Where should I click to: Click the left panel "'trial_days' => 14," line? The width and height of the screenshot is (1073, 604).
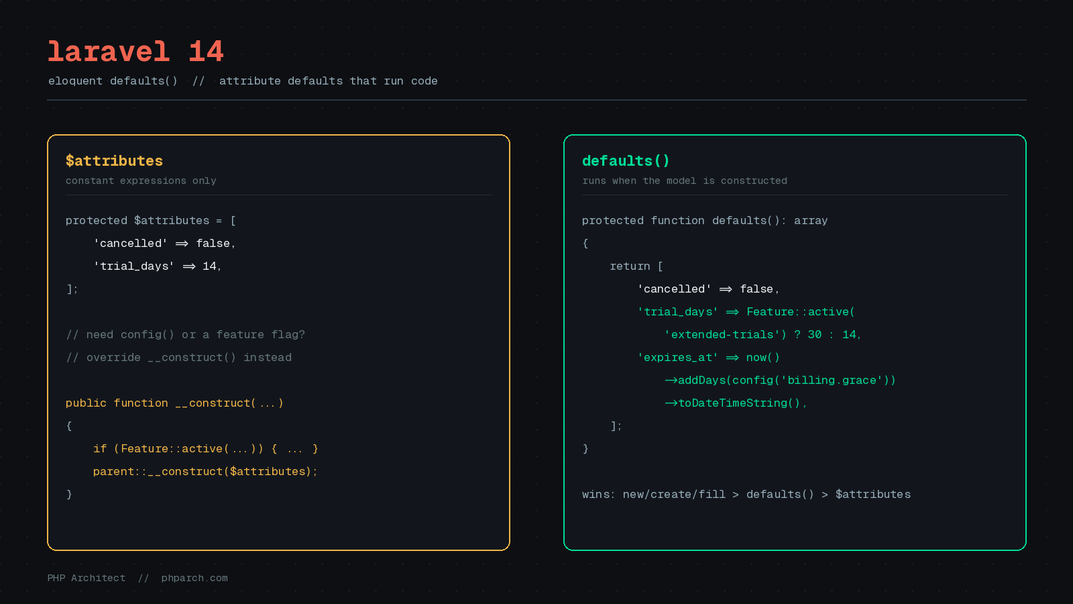[158, 266]
